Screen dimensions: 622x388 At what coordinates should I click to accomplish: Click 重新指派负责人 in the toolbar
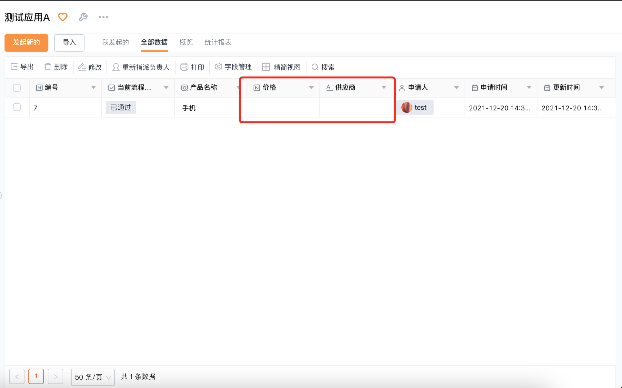(141, 67)
